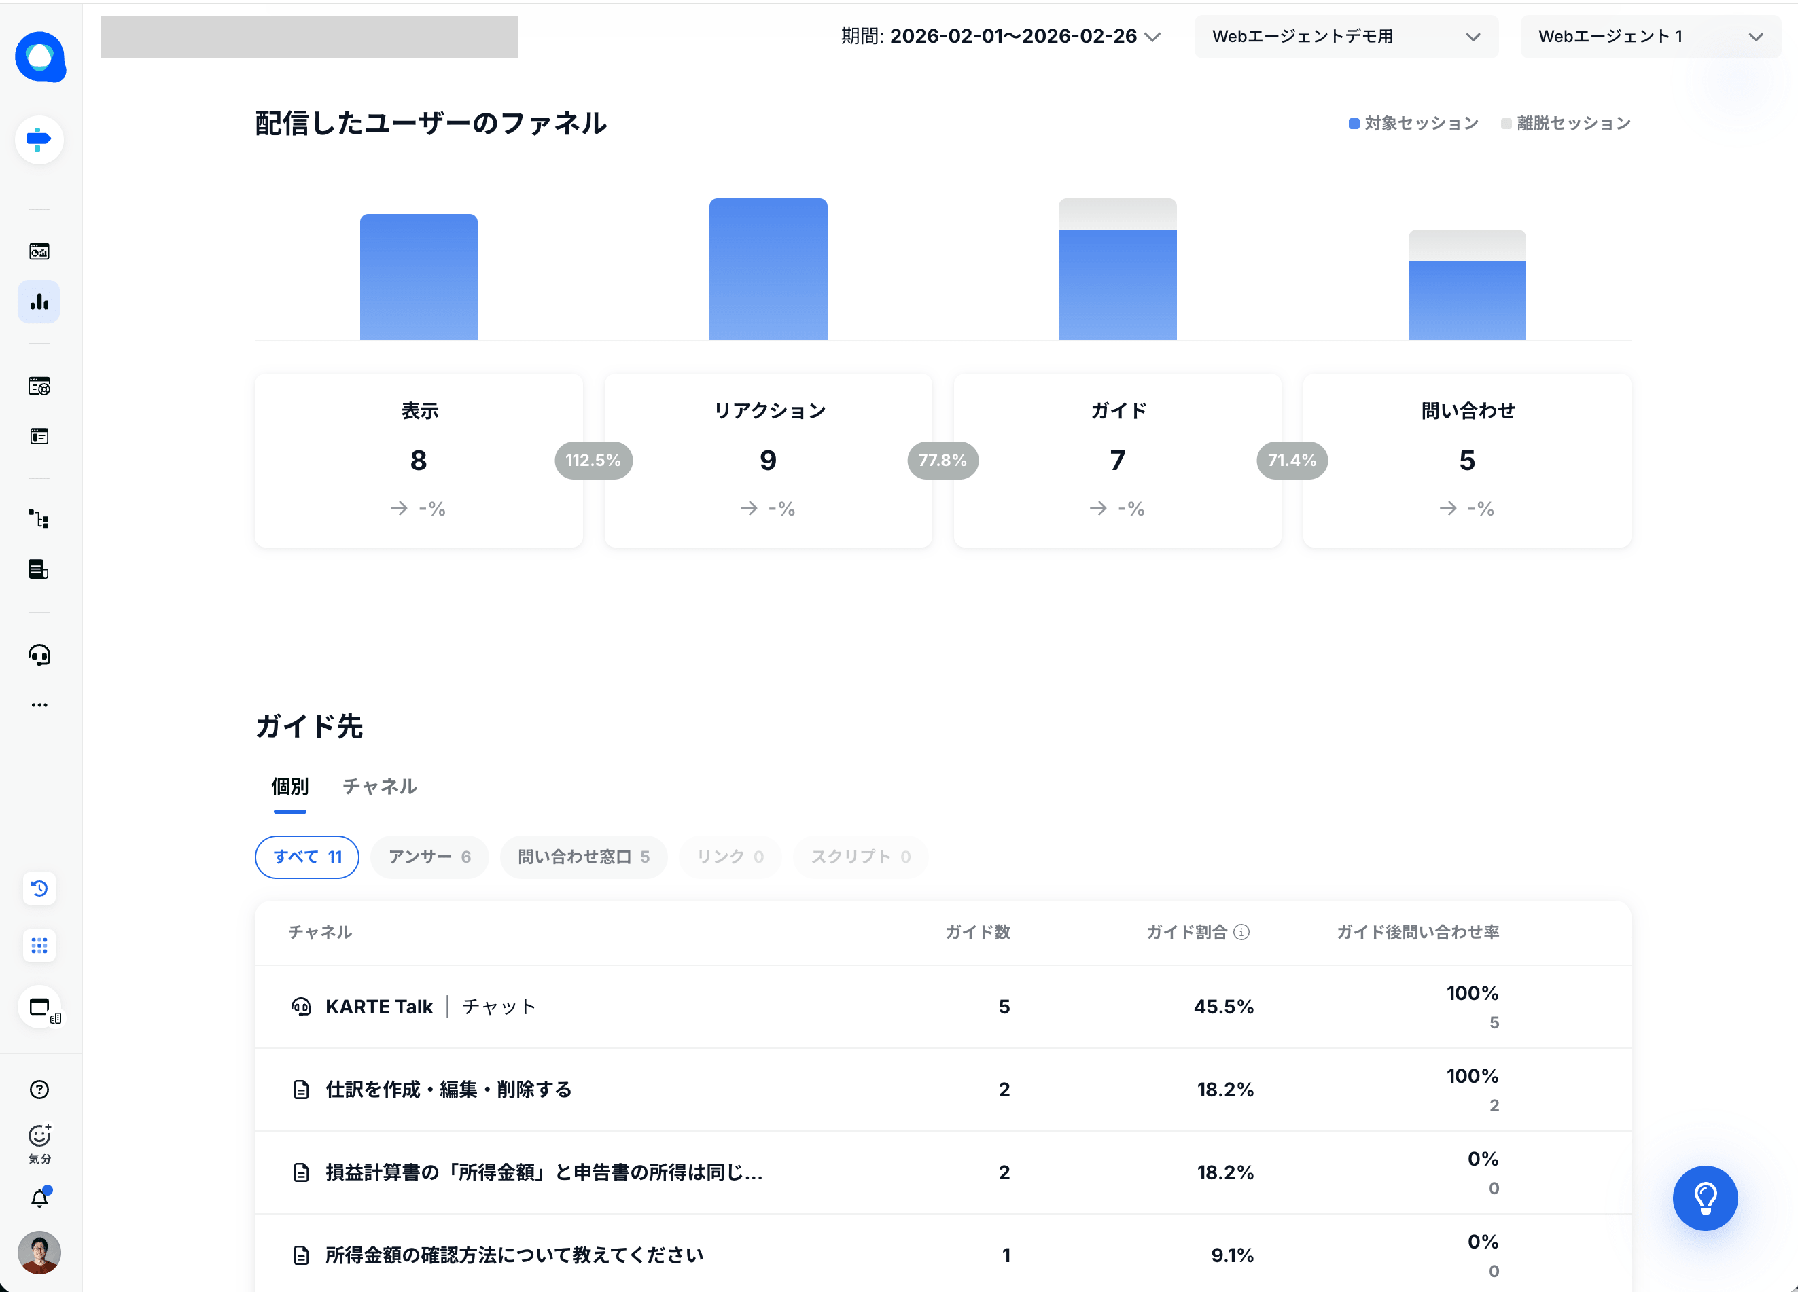Toggle 対象セッション legend item

click(1413, 124)
